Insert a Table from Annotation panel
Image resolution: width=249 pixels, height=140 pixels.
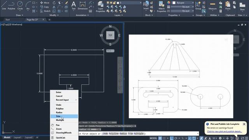91,11
